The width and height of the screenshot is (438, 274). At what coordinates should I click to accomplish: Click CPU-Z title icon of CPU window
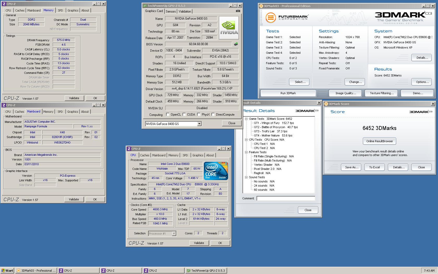(x=129, y=149)
